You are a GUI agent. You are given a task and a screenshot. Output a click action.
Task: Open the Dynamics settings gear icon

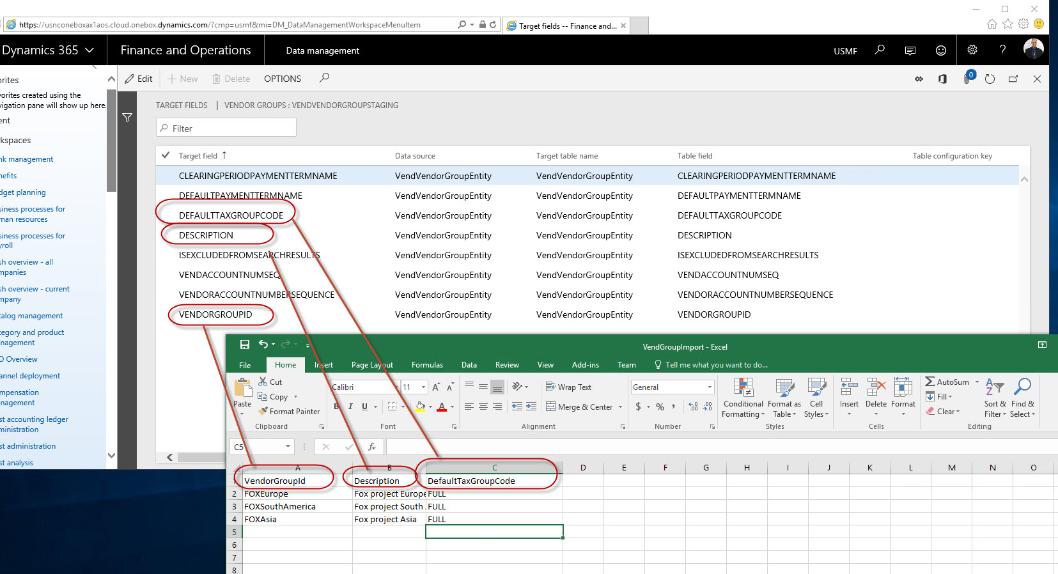point(972,50)
